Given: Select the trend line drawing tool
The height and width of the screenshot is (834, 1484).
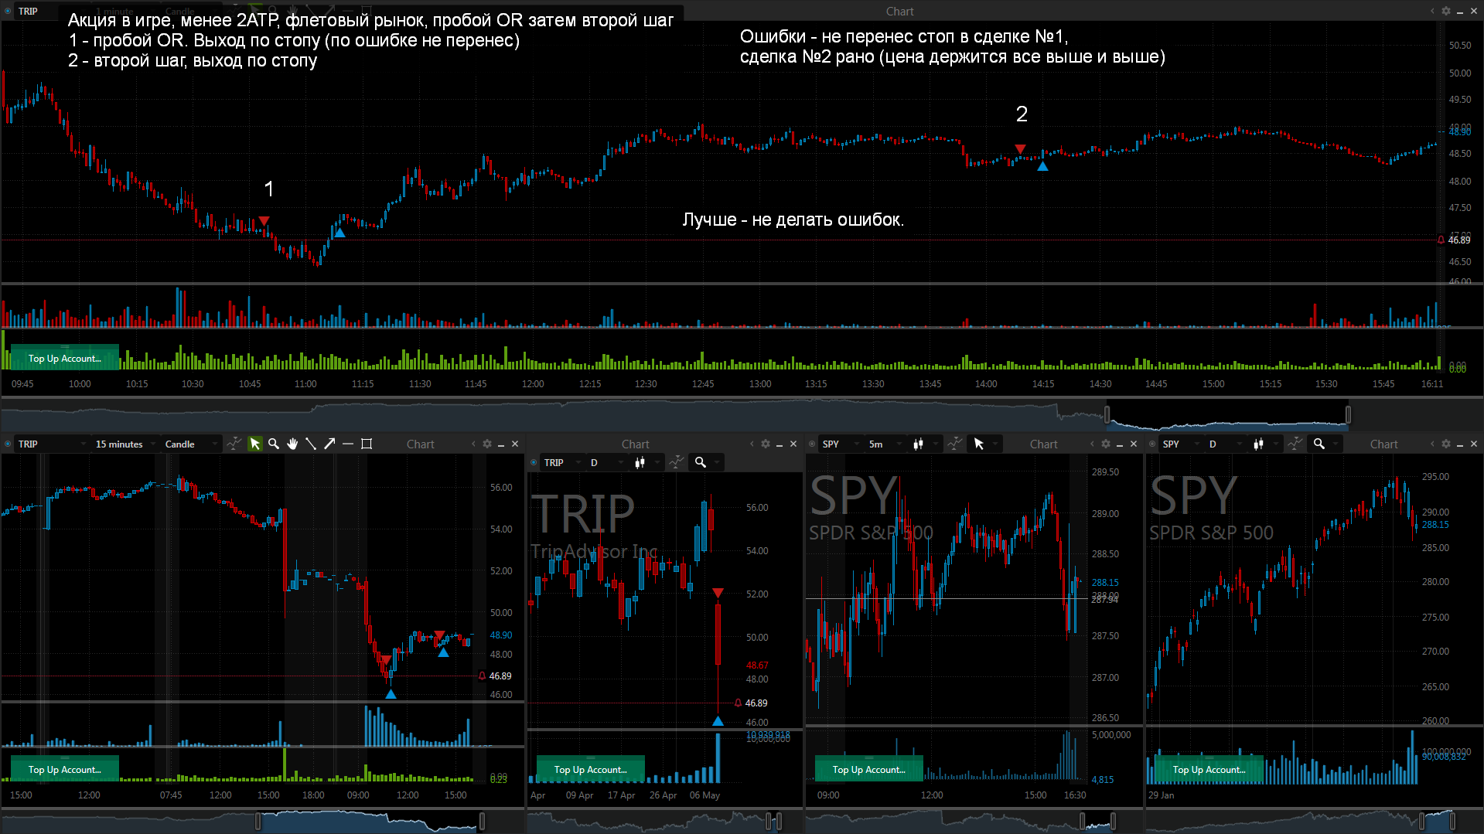Looking at the screenshot, I should (x=311, y=444).
